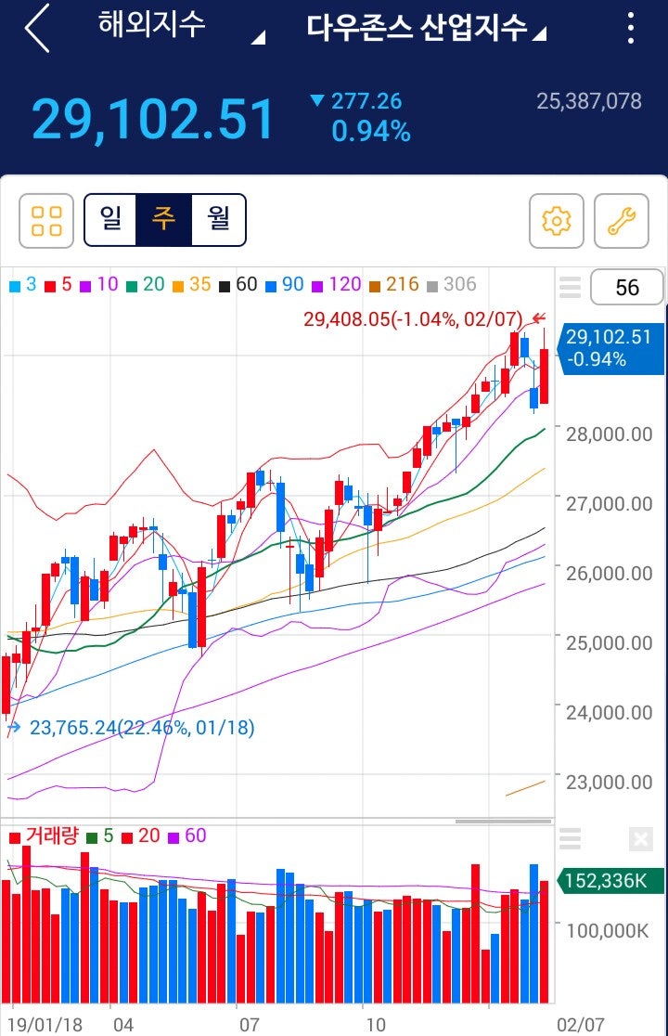
Task: Toggle the 20-period moving average legend
Action: [146, 285]
